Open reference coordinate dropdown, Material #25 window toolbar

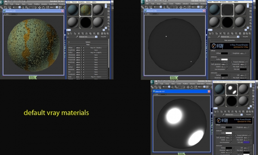pyautogui.click(x=57, y=7)
